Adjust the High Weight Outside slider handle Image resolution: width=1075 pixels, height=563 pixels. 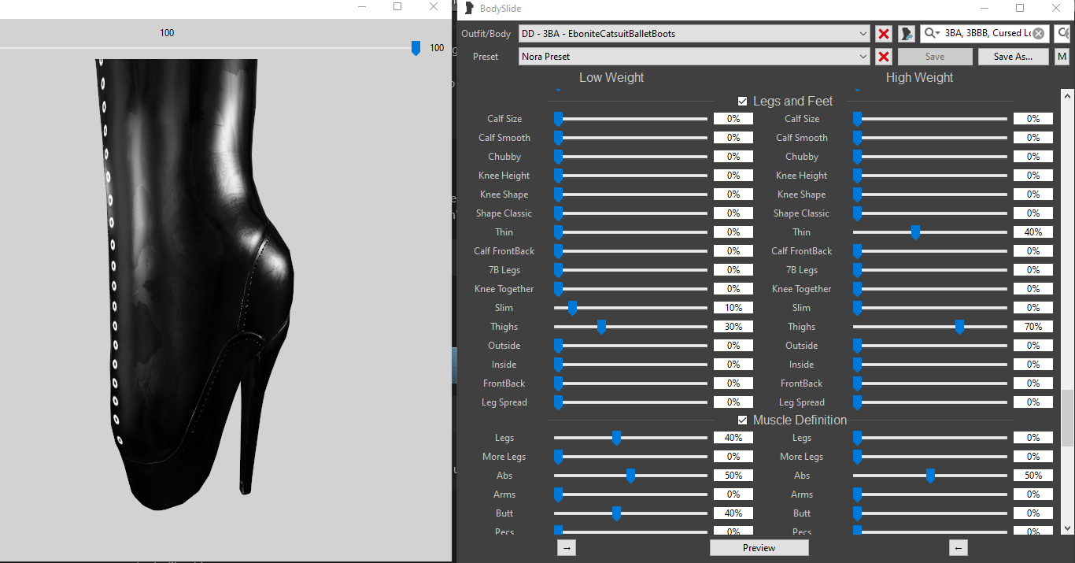point(858,346)
